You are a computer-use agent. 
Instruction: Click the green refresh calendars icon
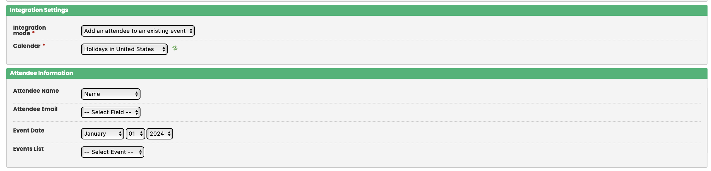(x=175, y=48)
